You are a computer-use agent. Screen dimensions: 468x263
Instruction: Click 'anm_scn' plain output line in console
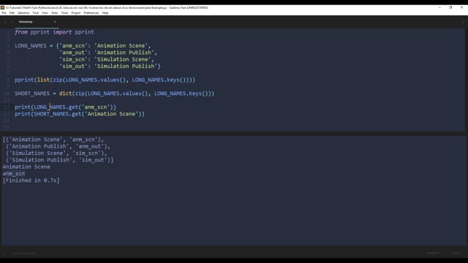click(14, 174)
